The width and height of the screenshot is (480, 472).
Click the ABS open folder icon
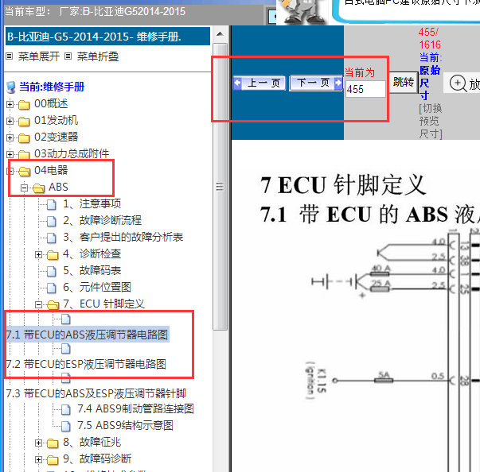click(x=38, y=188)
